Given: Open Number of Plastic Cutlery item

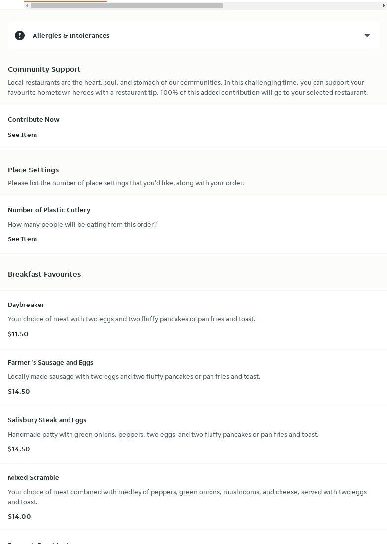Looking at the screenshot, I should pyautogui.click(x=49, y=210).
